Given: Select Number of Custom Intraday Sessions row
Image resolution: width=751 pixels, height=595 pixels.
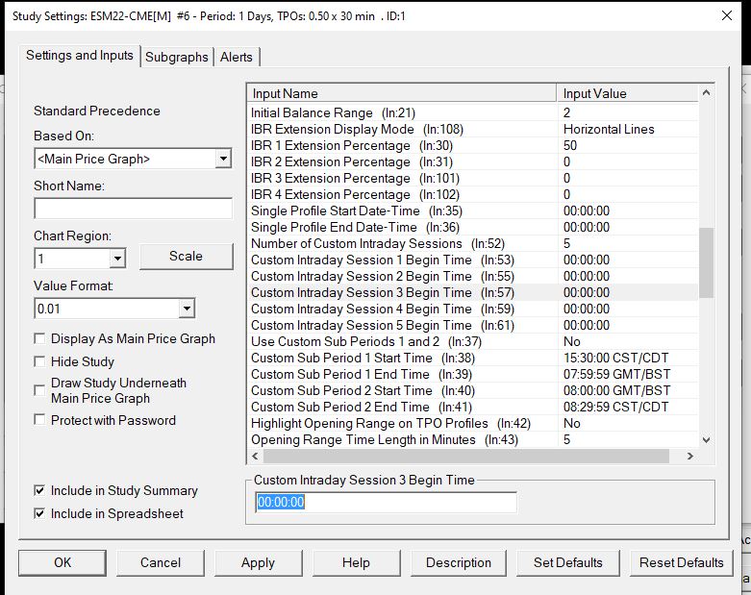Looking at the screenshot, I should pos(473,243).
